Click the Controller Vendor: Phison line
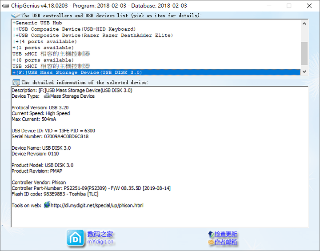320x251 pixels. pyautogui.click(x=39, y=182)
